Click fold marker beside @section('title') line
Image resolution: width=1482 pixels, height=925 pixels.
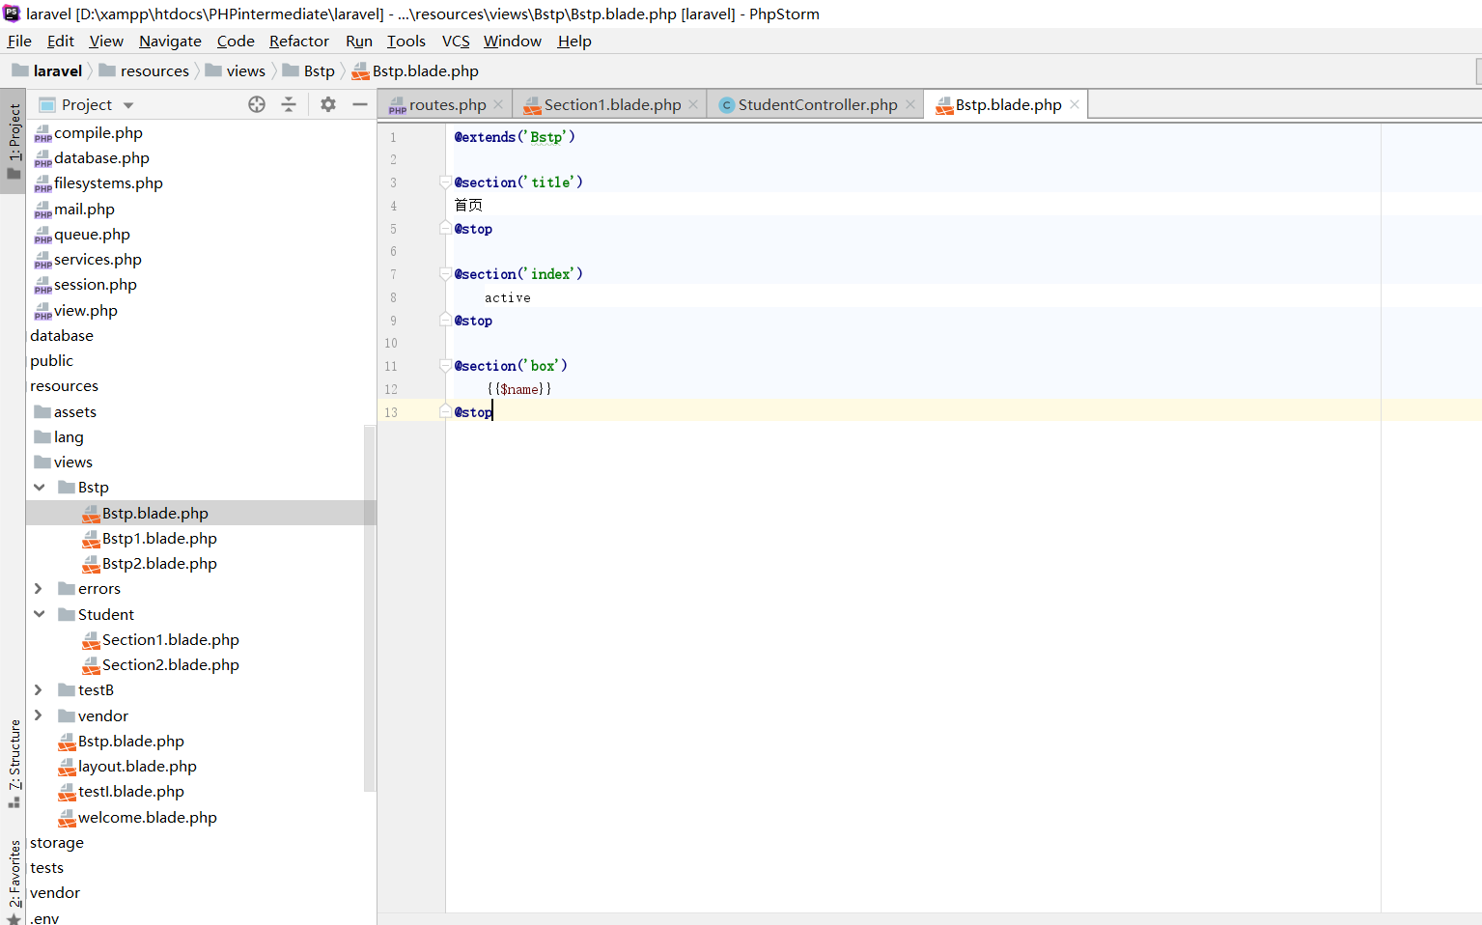pyautogui.click(x=445, y=182)
